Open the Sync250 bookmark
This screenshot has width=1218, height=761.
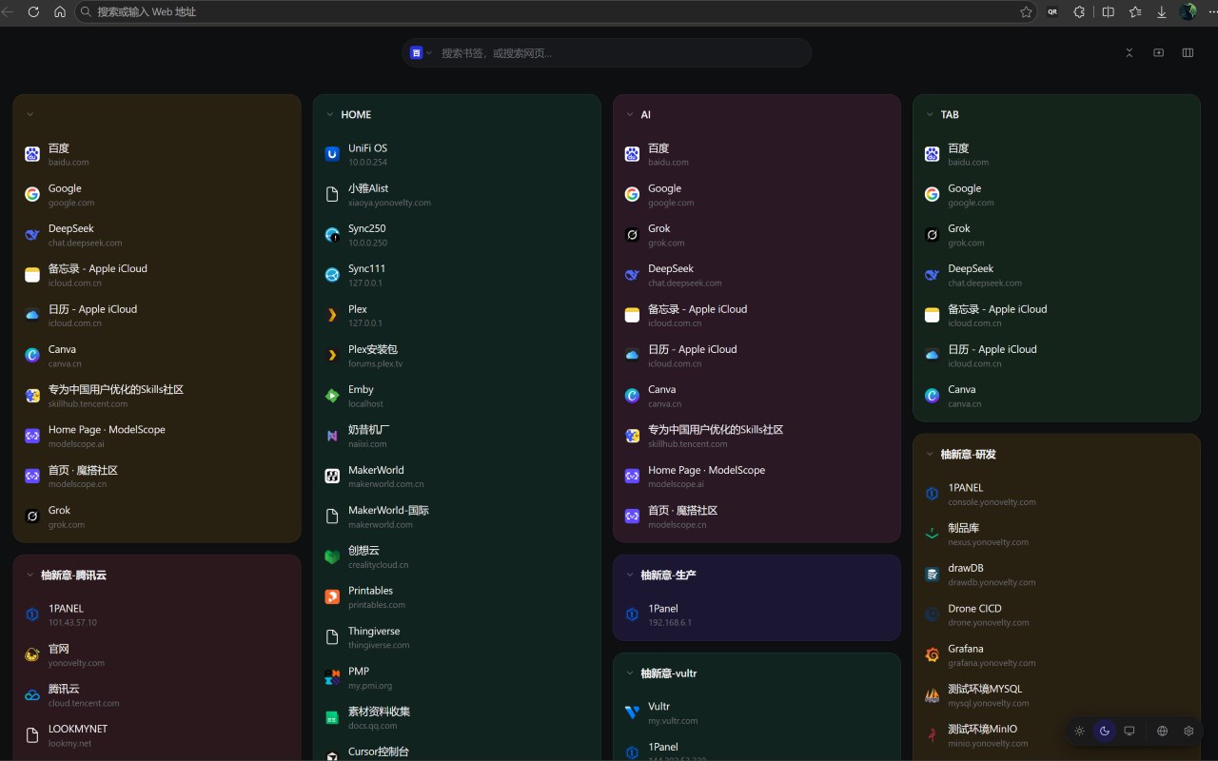tap(457, 235)
